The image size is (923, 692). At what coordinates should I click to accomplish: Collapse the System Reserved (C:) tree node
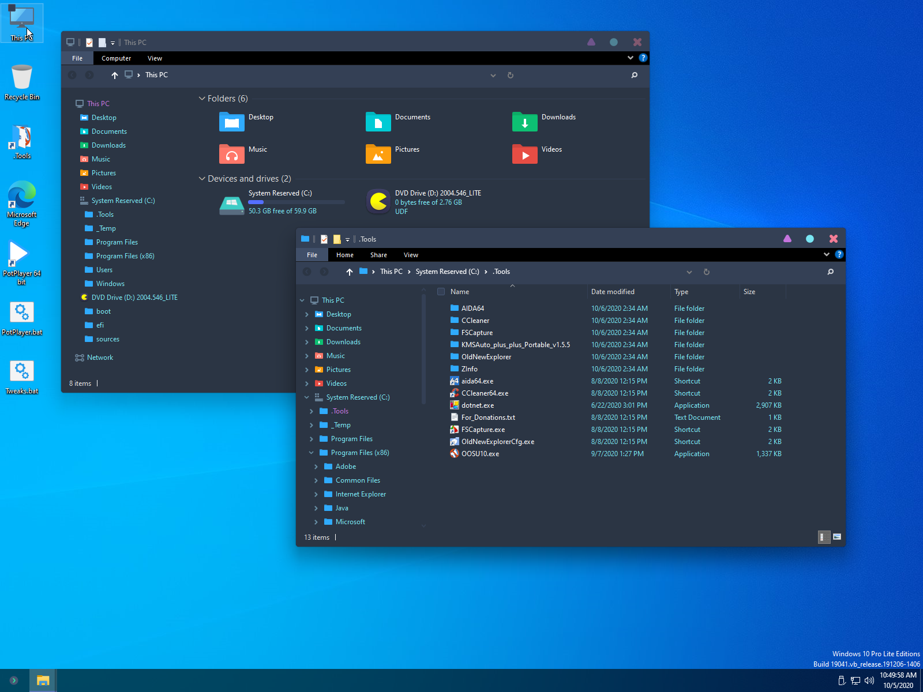click(307, 397)
